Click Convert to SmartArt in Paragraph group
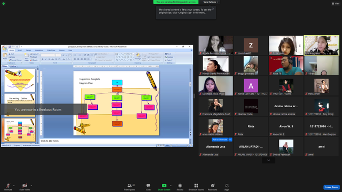The width and height of the screenshot is (342, 192). point(103,60)
